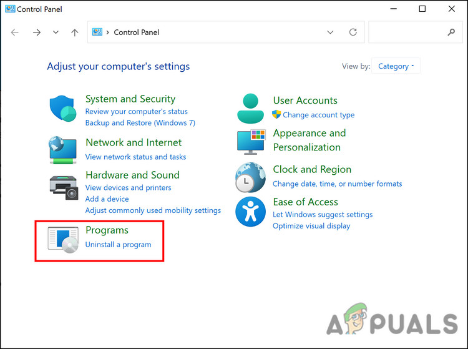Click View network status and tasks

click(135, 157)
